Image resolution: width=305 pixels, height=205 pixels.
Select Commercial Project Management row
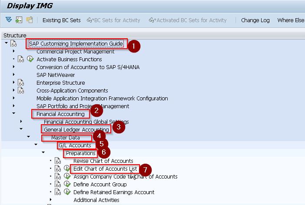[x=75, y=52]
